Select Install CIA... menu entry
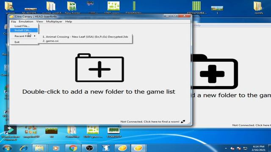The height and width of the screenshot is (152, 271). click(x=24, y=30)
